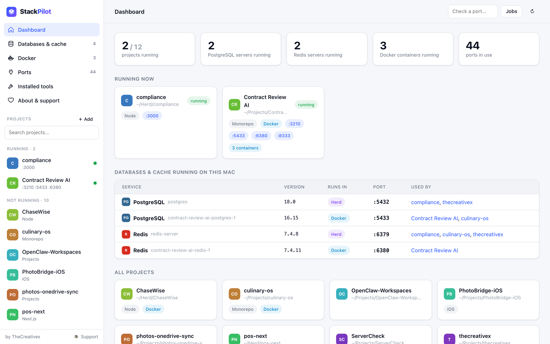Click the ServerCheck SC avatar icon
The height and width of the screenshot is (344, 550).
[342, 339]
